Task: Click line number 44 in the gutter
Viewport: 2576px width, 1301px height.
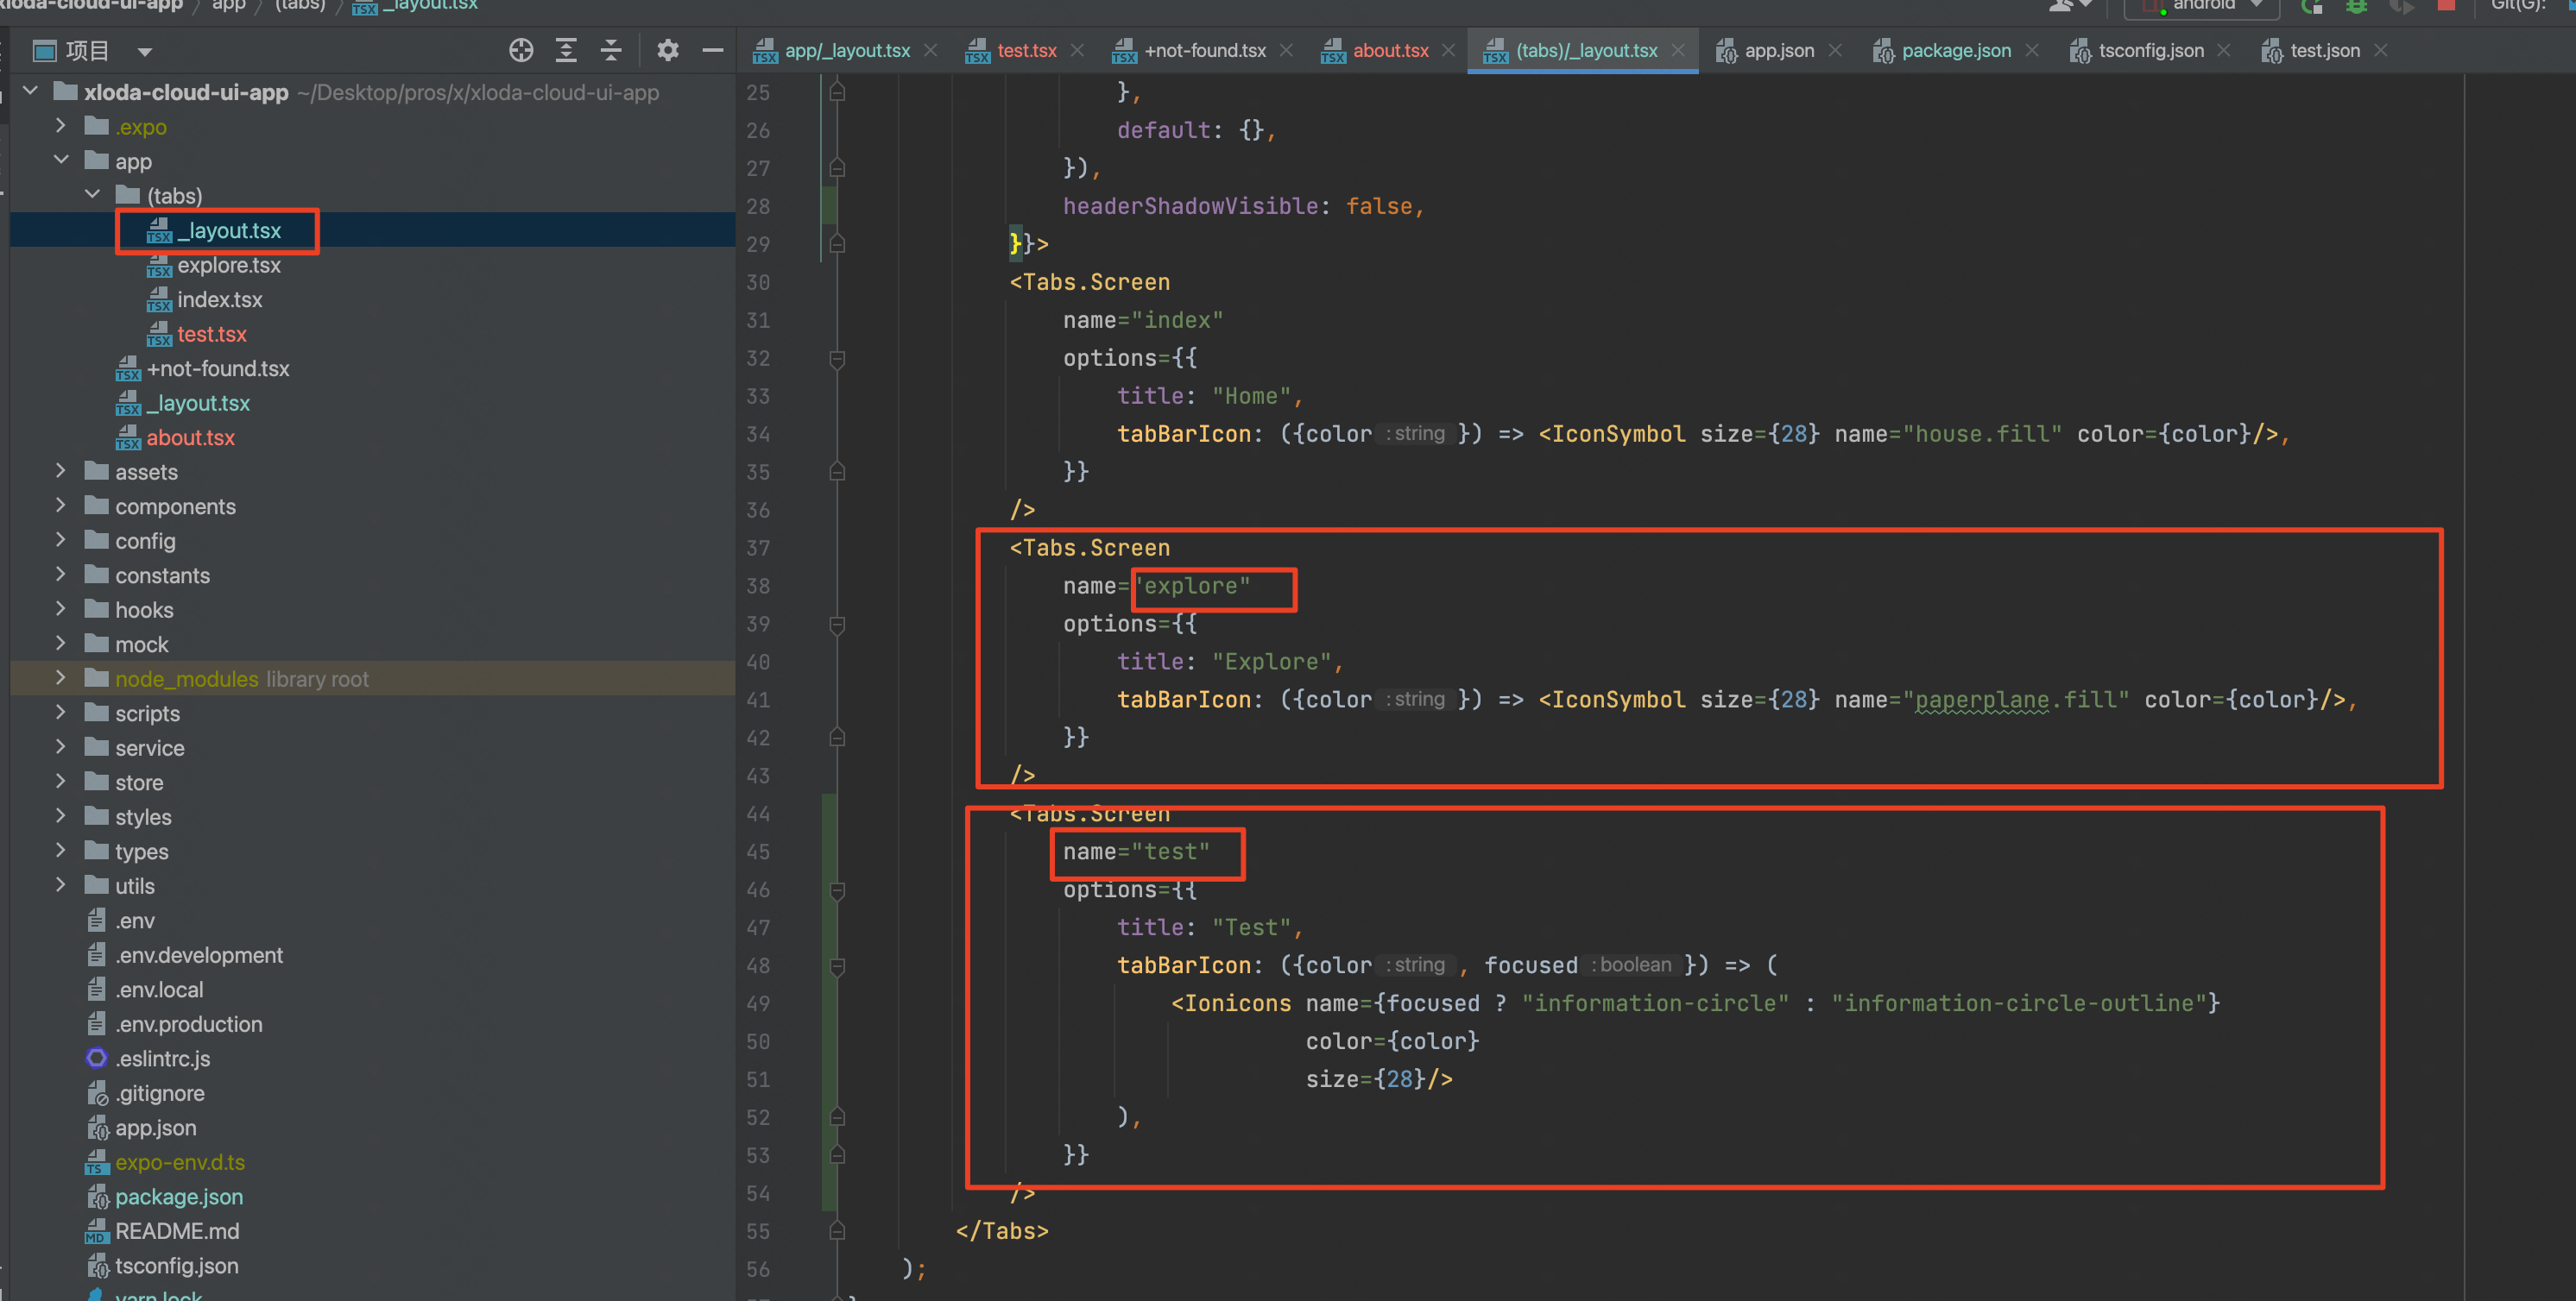Action: tap(758, 814)
